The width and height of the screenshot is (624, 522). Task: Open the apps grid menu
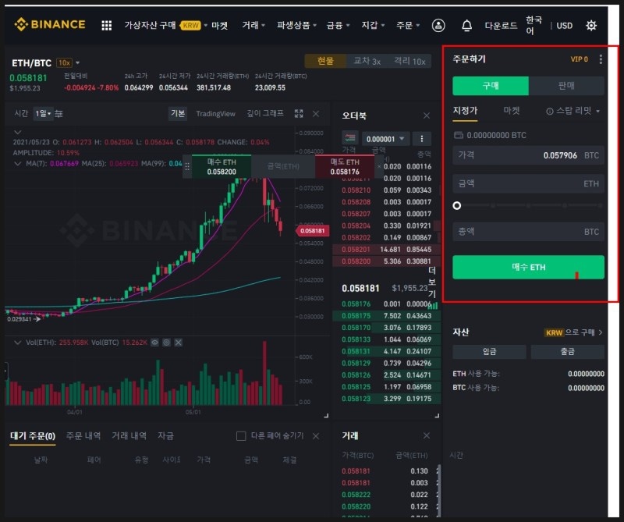click(106, 26)
